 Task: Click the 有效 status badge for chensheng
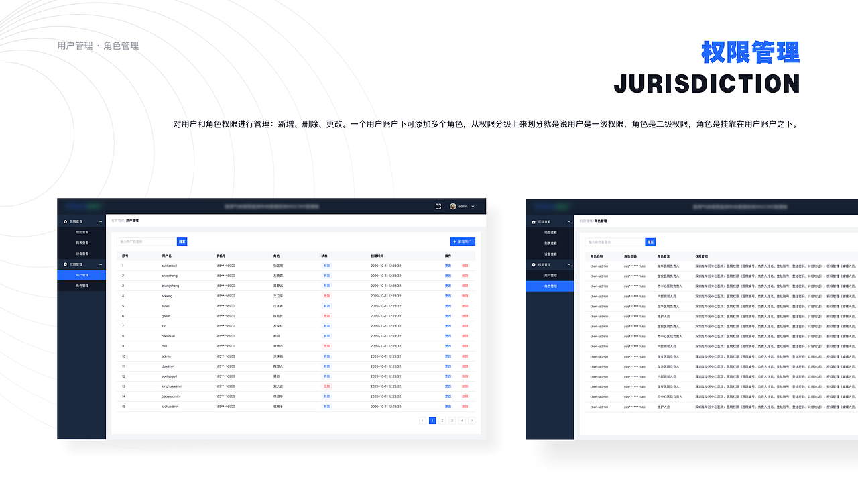pyautogui.click(x=327, y=276)
